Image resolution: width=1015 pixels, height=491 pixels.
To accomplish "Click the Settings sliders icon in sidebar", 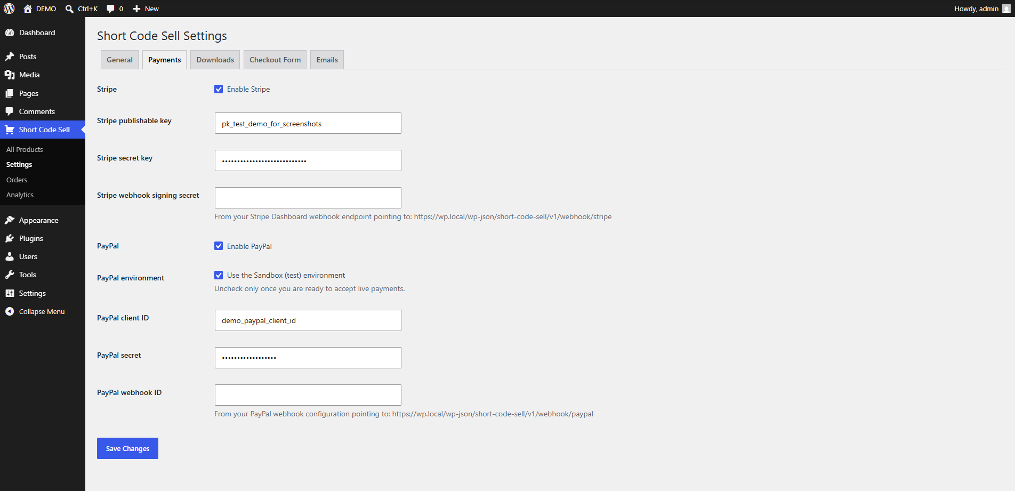I will pos(10,293).
